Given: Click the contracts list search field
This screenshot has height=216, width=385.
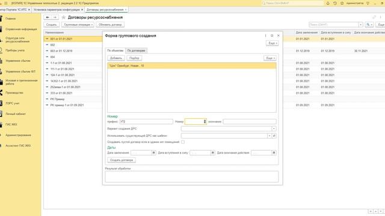Looking at the screenshot, I should coord(334,25).
